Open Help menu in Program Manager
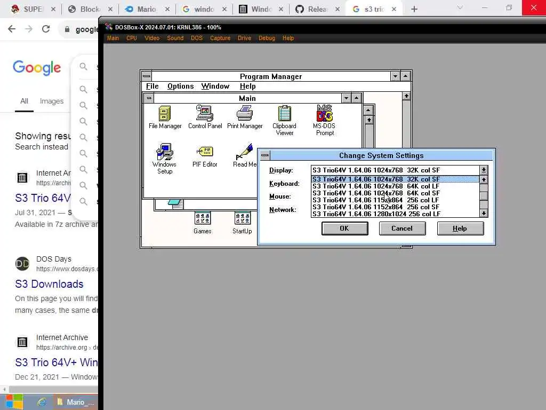 247,86
